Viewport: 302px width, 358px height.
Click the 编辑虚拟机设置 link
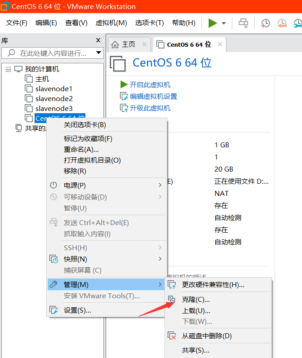click(x=153, y=96)
